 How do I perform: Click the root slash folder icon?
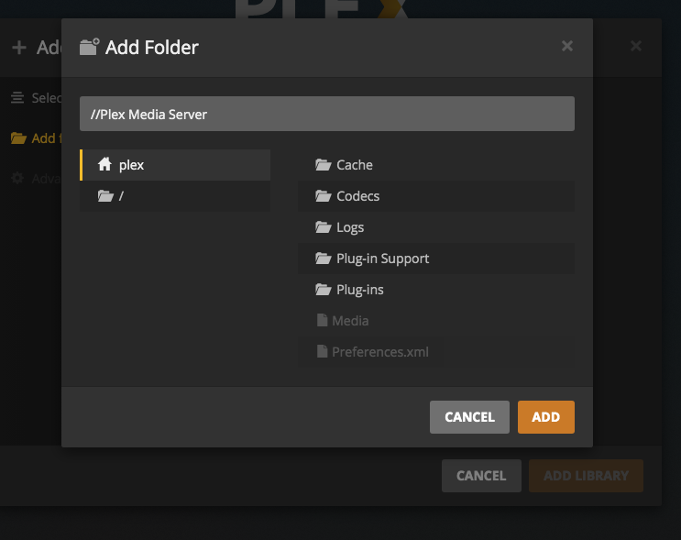tap(105, 196)
